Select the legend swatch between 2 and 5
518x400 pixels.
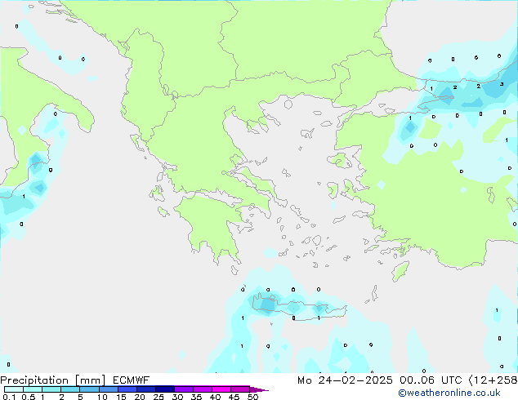70,389
